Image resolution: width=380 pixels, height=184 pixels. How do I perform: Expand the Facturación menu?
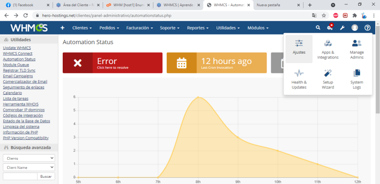click(x=139, y=28)
